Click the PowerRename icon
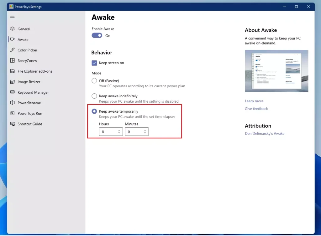The image size is (321, 236). coord(13,103)
